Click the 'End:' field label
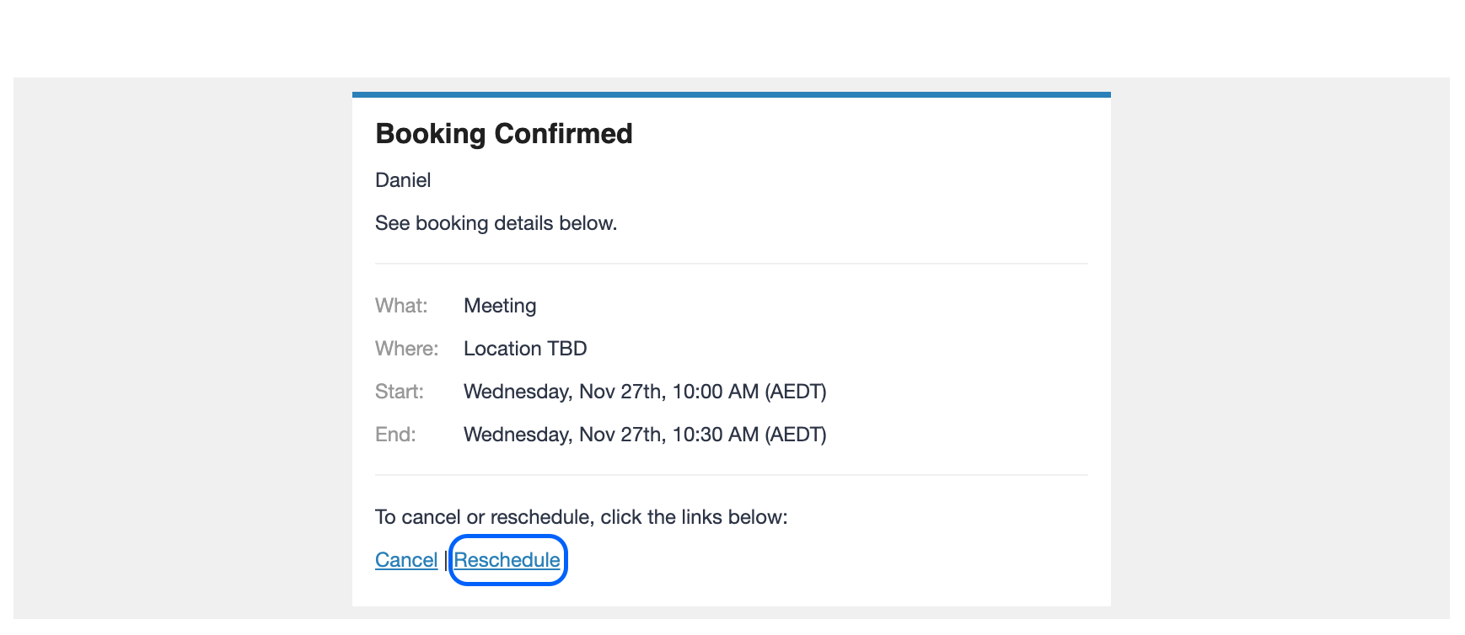This screenshot has width=1465, height=635. [395, 435]
